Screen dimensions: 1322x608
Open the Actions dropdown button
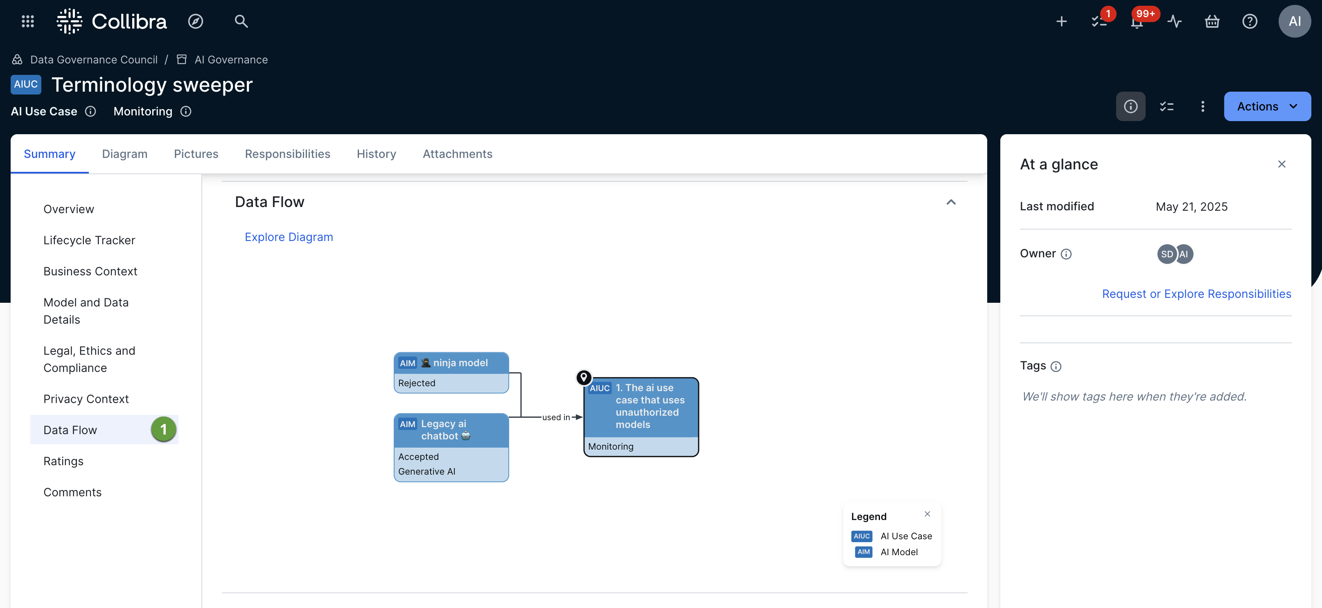[1267, 106]
